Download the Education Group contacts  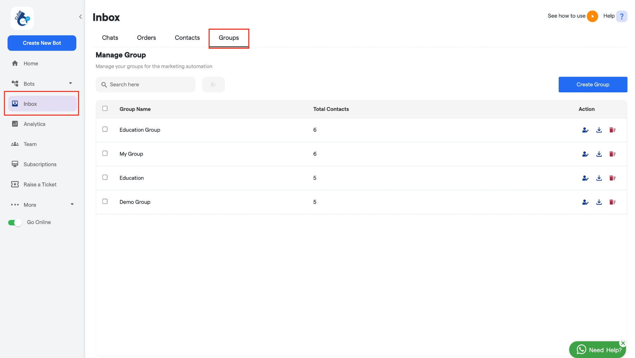coord(599,130)
